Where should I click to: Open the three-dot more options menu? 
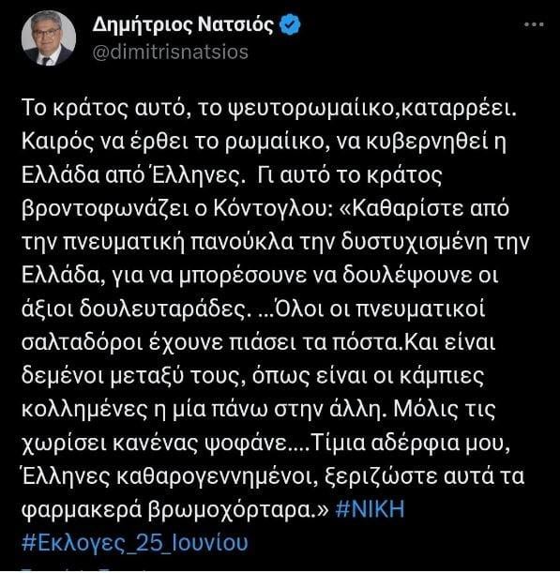(534, 24)
